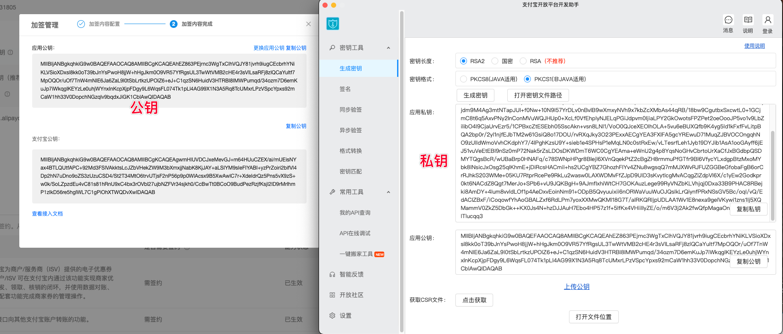Click the 打开文件位置 button

pos(594,317)
